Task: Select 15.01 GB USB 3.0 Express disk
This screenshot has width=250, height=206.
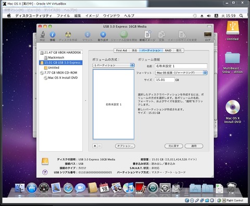Action: 61,63
